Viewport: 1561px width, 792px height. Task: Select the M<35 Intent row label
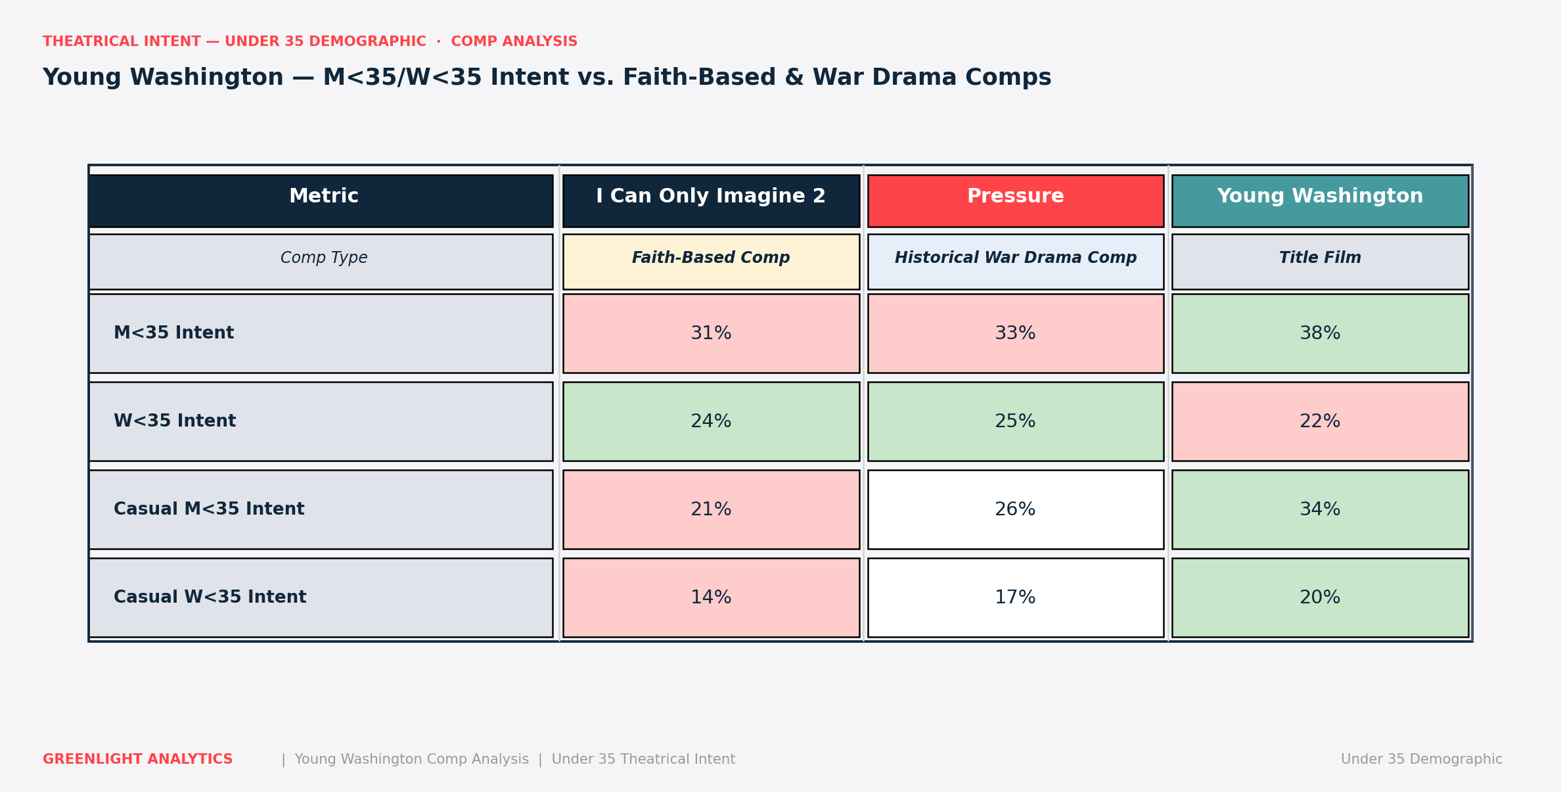tap(321, 333)
